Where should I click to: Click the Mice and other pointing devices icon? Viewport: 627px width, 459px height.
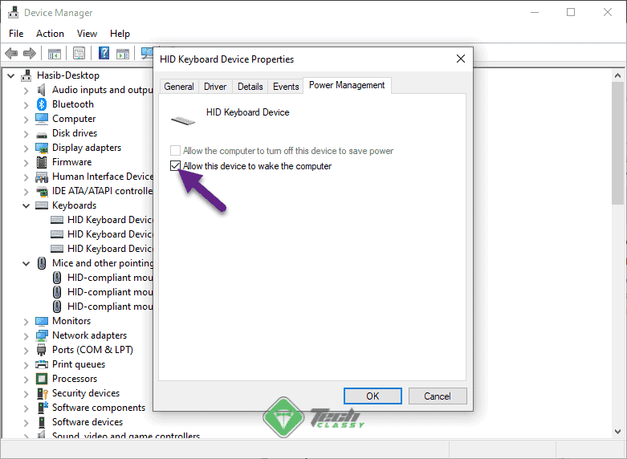pyautogui.click(x=42, y=263)
